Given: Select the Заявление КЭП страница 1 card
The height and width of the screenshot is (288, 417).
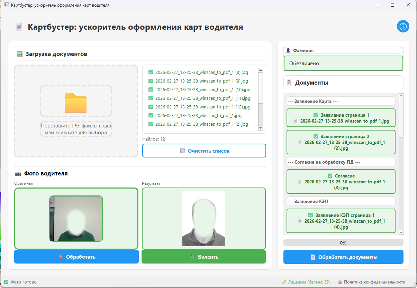Looking at the screenshot, I should [x=341, y=221].
